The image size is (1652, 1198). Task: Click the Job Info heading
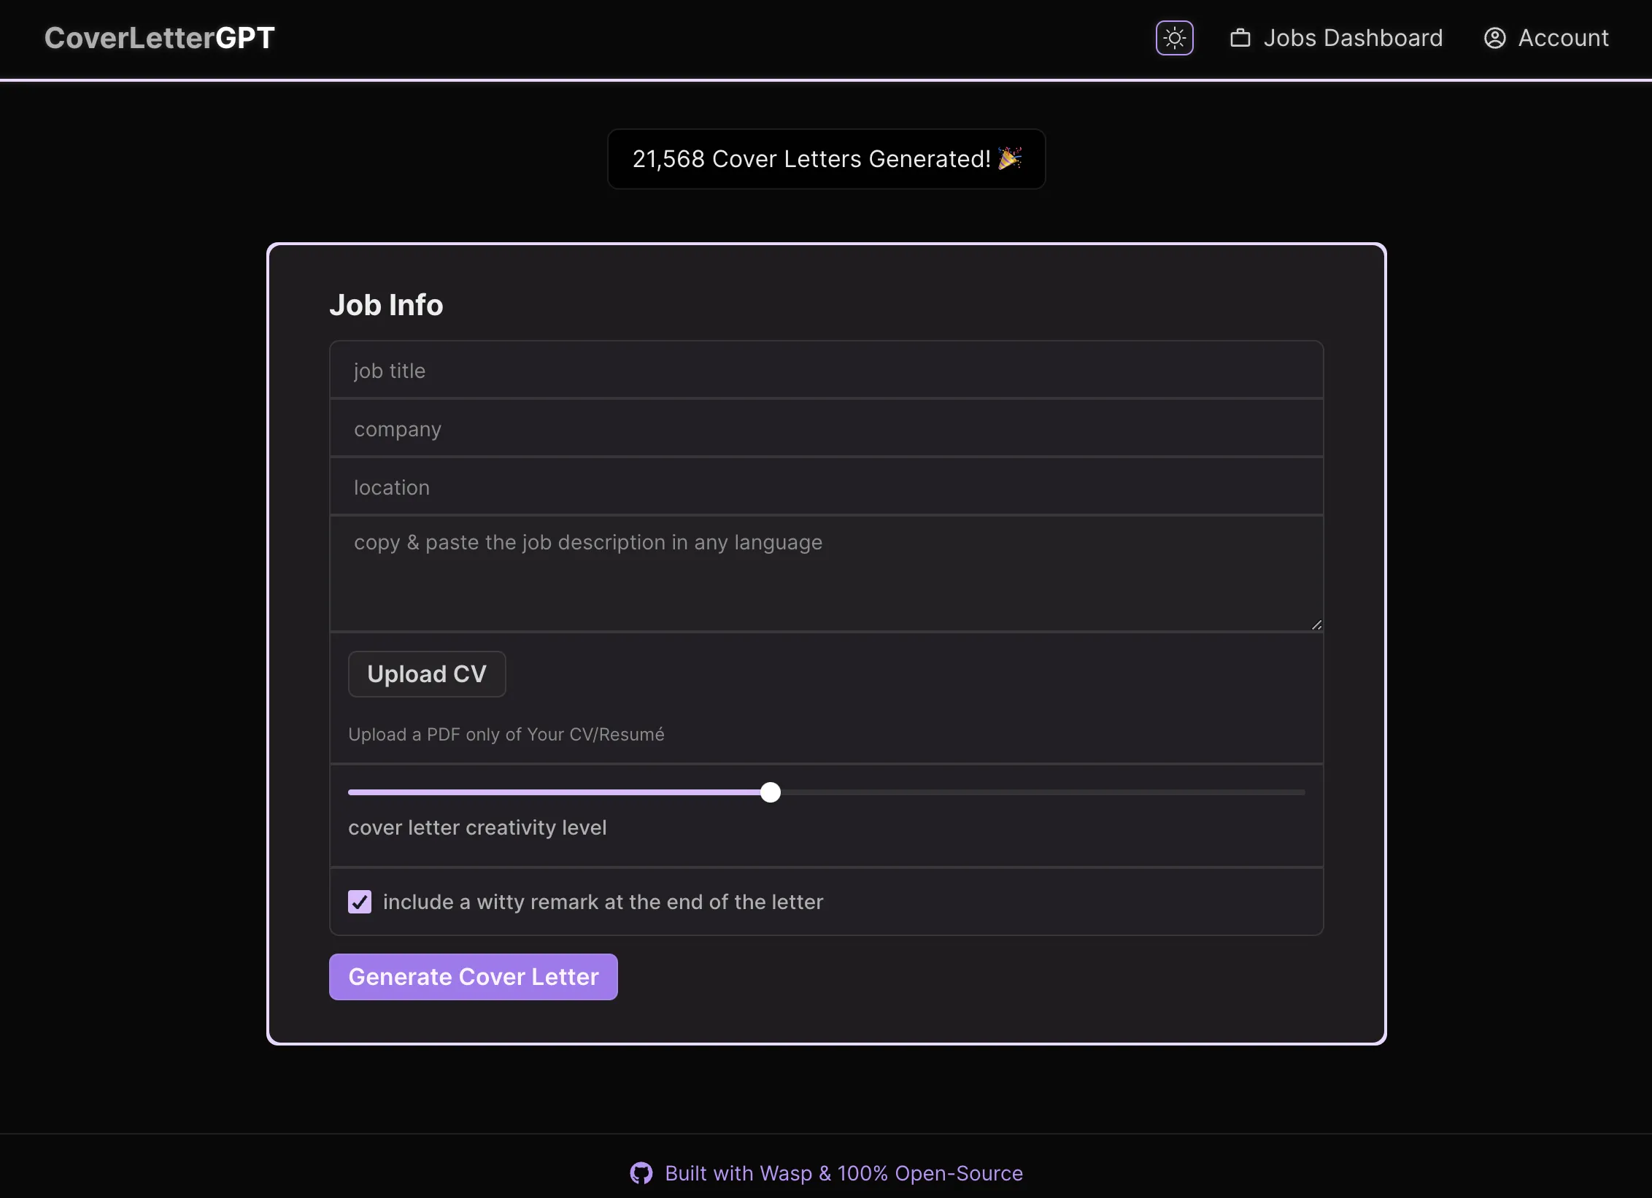click(385, 304)
